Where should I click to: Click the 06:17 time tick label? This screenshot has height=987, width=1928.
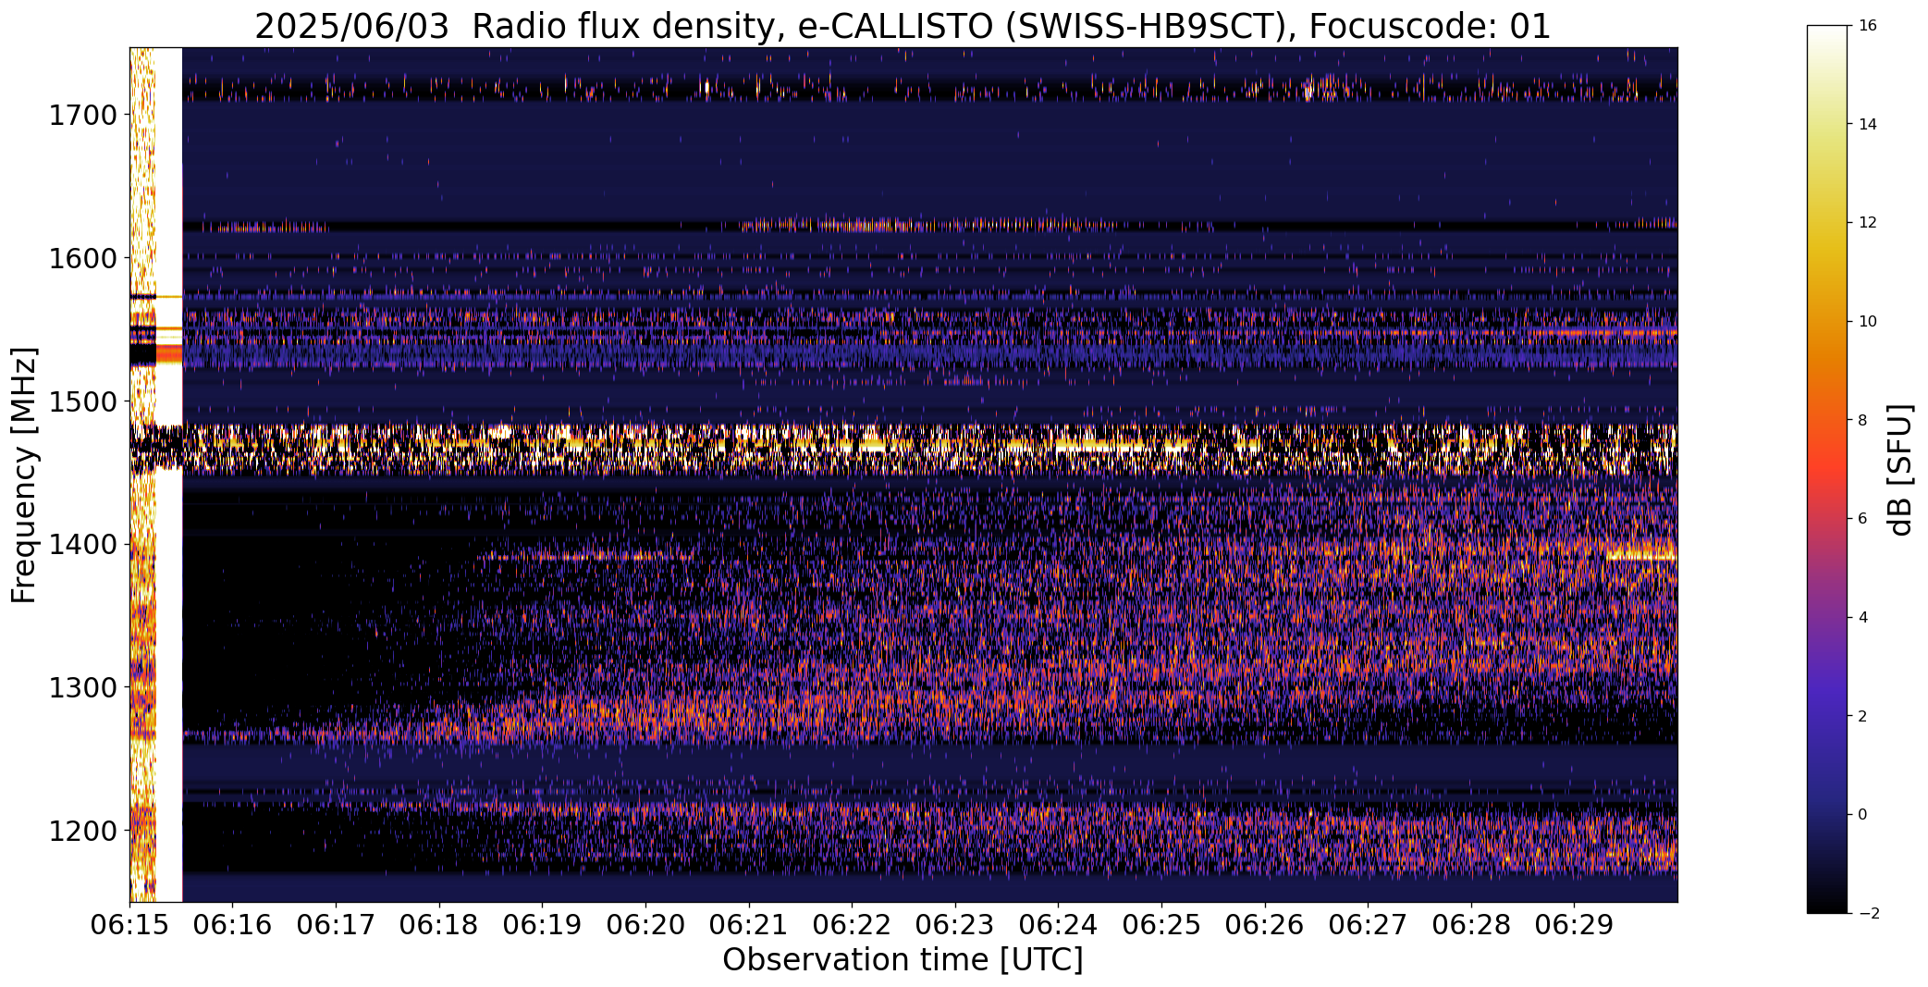336,925
